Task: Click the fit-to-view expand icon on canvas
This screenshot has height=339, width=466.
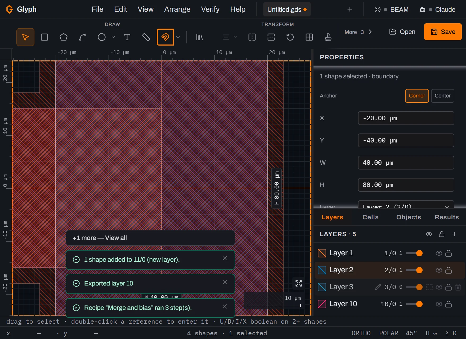Action: (x=299, y=283)
